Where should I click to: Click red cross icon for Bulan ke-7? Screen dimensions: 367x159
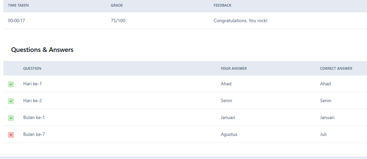[11, 135]
